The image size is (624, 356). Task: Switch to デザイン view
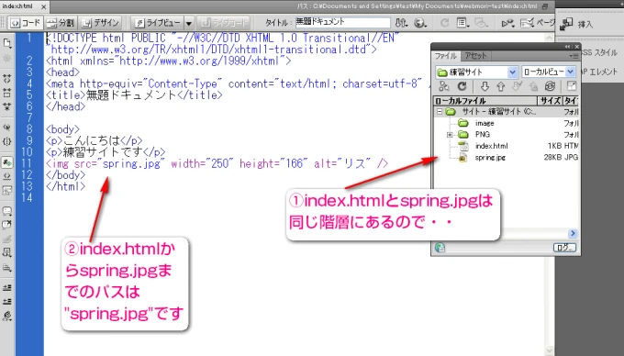click(100, 23)
